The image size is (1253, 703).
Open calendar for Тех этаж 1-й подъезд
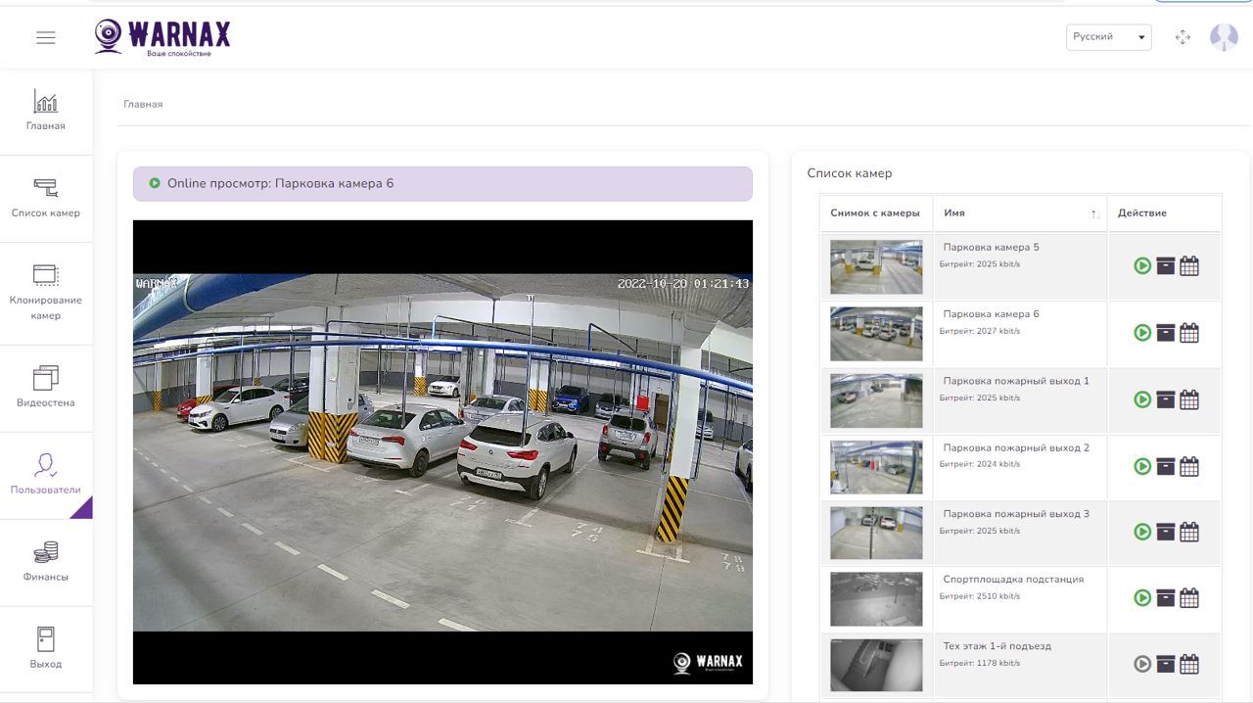point(1189,665)
